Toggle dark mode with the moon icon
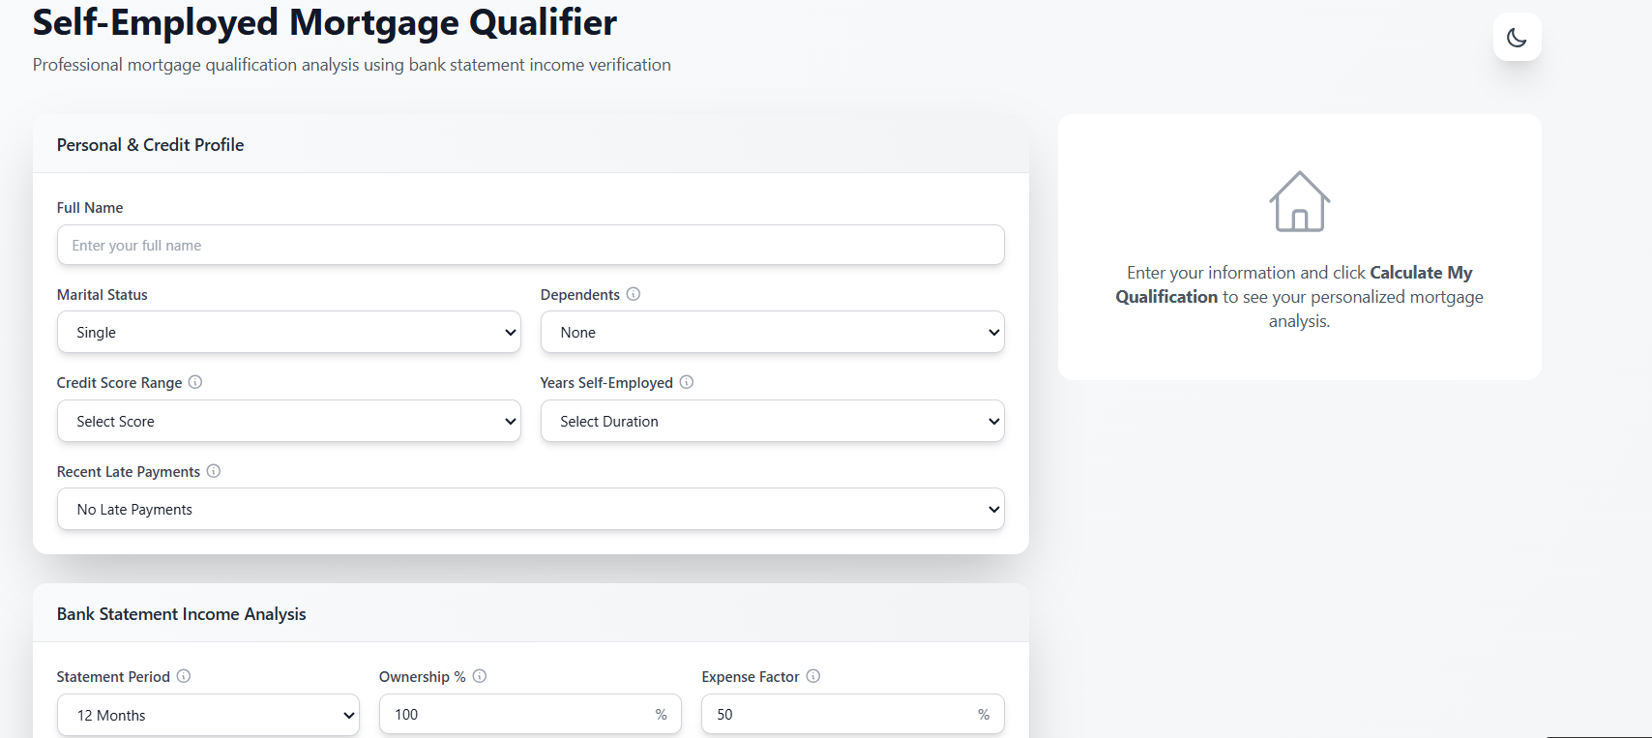 pos(1517,38)
